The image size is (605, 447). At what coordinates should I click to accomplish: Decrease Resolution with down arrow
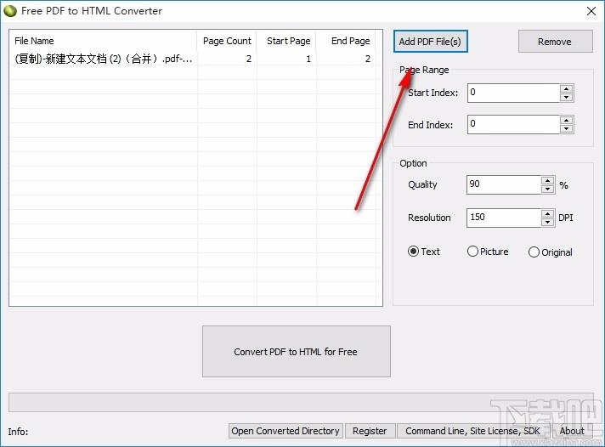547,223
